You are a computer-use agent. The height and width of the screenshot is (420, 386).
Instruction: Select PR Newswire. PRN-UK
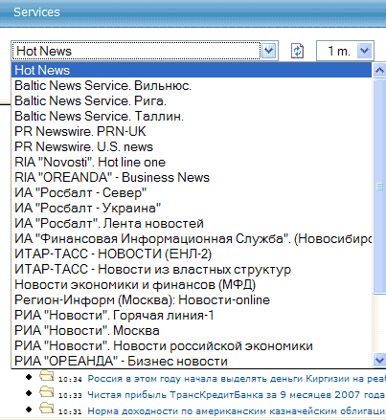[x=192, y=131]
